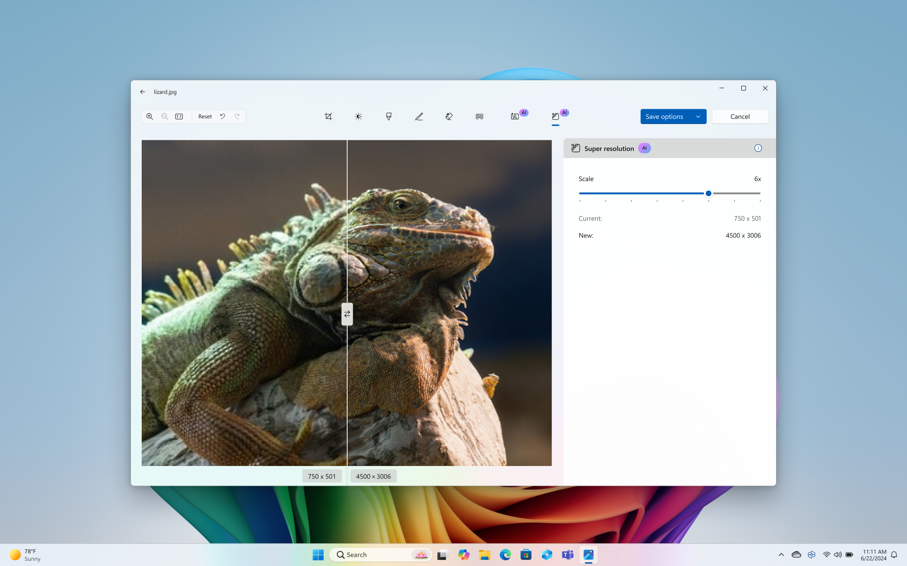This screenshot has width=907, height=566.
Task: Click Save options to save image
Action: click(x=664, y=116)
